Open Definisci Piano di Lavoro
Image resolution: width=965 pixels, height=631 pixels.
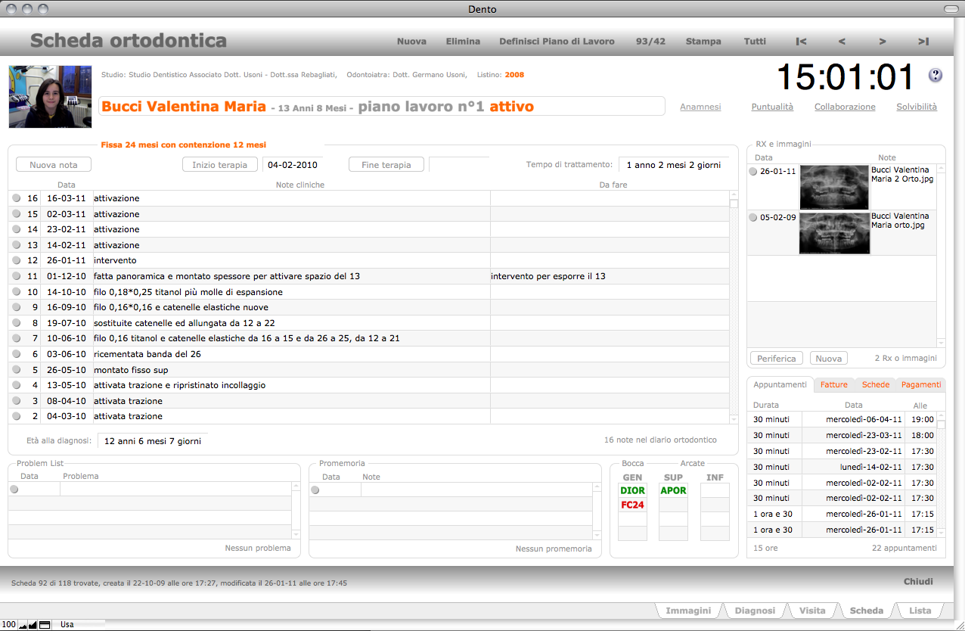pyautogui.click(x=557, y=42)
